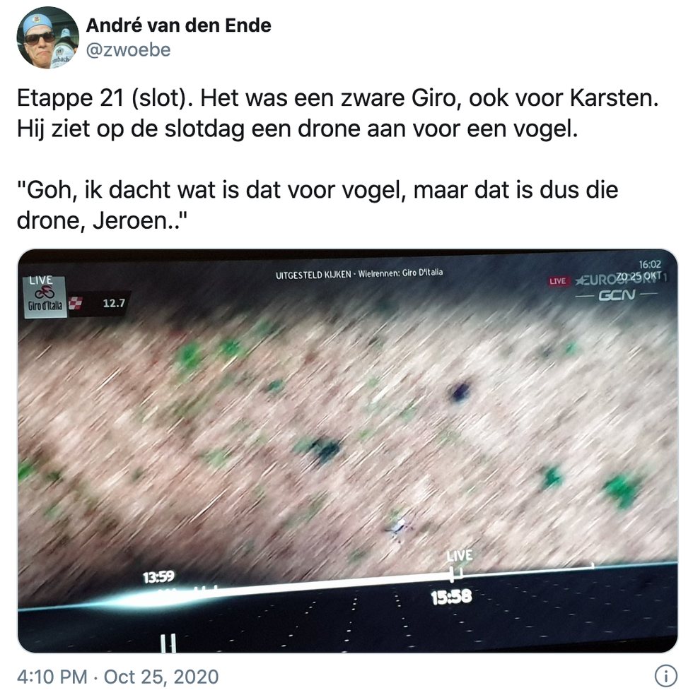Viewport: 693px width, 695px height.
Task: Click the white drone in the footage
Action: (398, 527)
